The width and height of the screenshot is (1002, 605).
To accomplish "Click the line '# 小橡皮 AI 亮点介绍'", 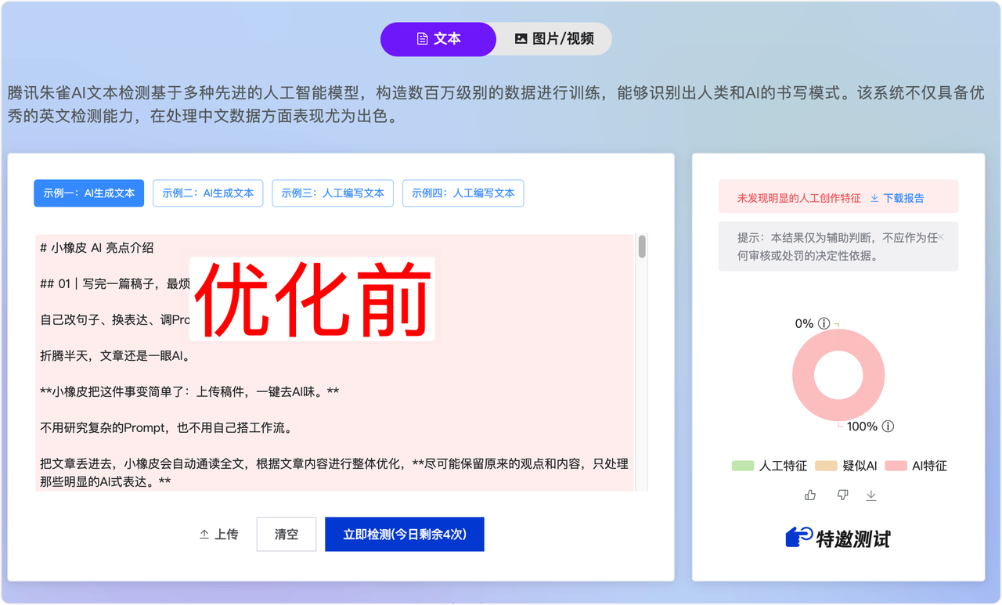I will (97, 247).
